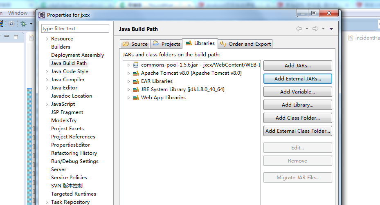The image size is (380, 205).
Task: Click the incidentHa editor tab file icon
Action: click(351, 38)
